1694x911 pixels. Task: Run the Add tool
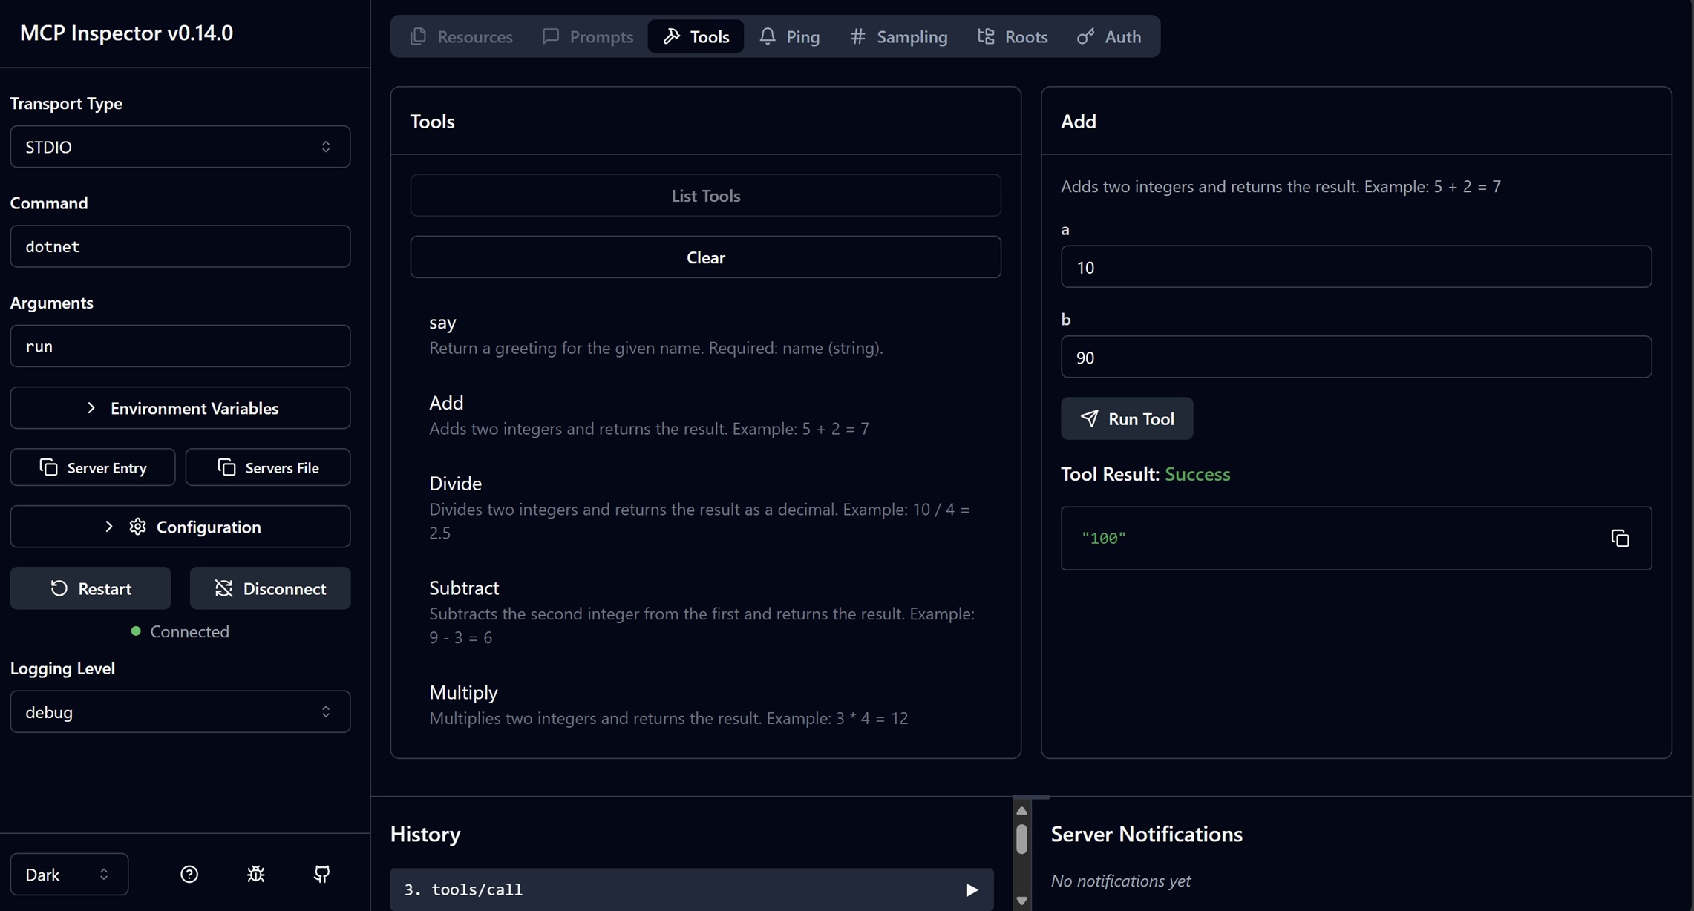(1127, 418)
